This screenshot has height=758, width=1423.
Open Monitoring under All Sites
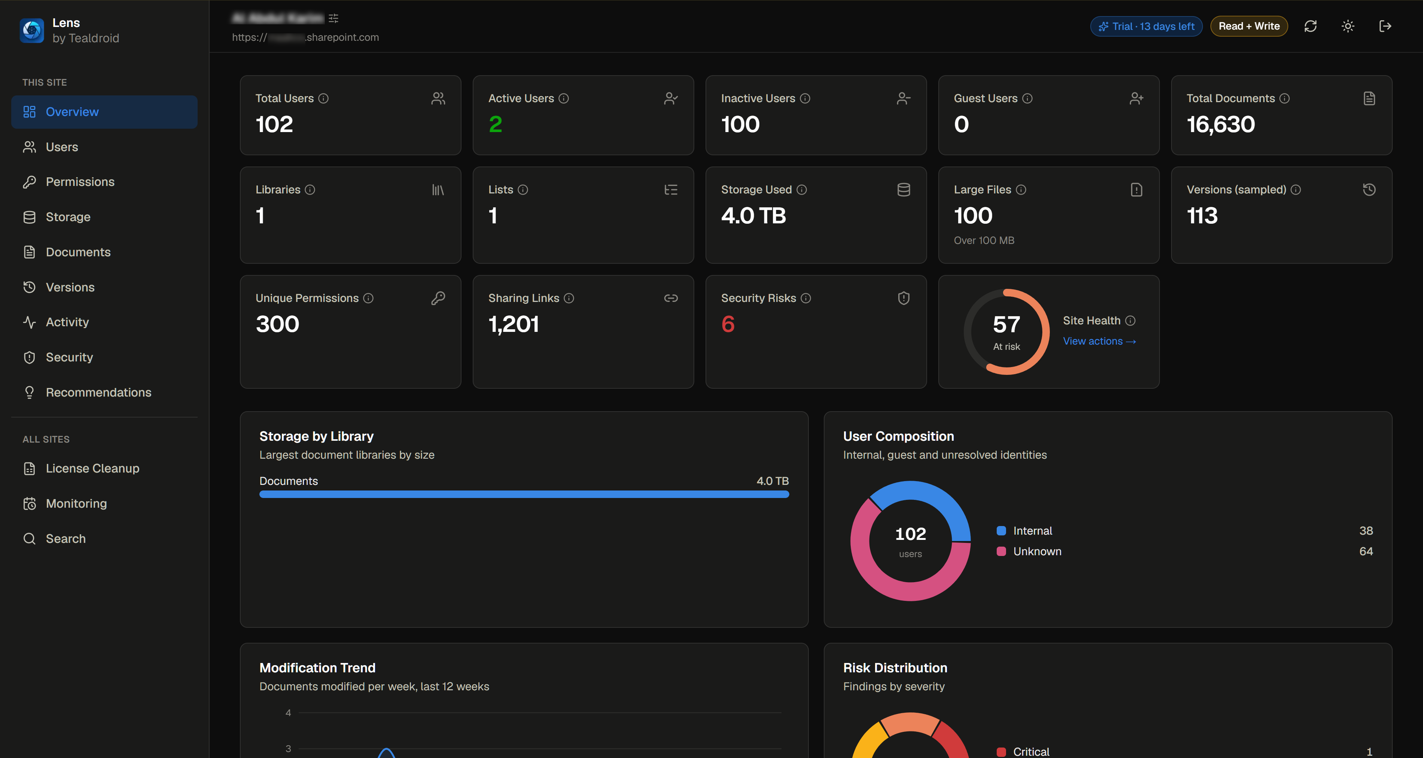[104, 504]
